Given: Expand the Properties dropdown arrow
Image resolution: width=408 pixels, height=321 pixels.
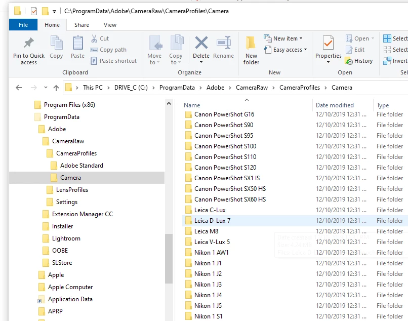Looking at the screenshot, I should pos(328,62).
